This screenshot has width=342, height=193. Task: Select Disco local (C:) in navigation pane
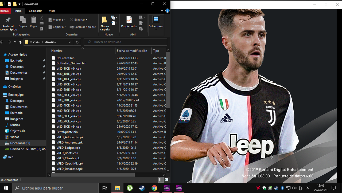(23, 143)
